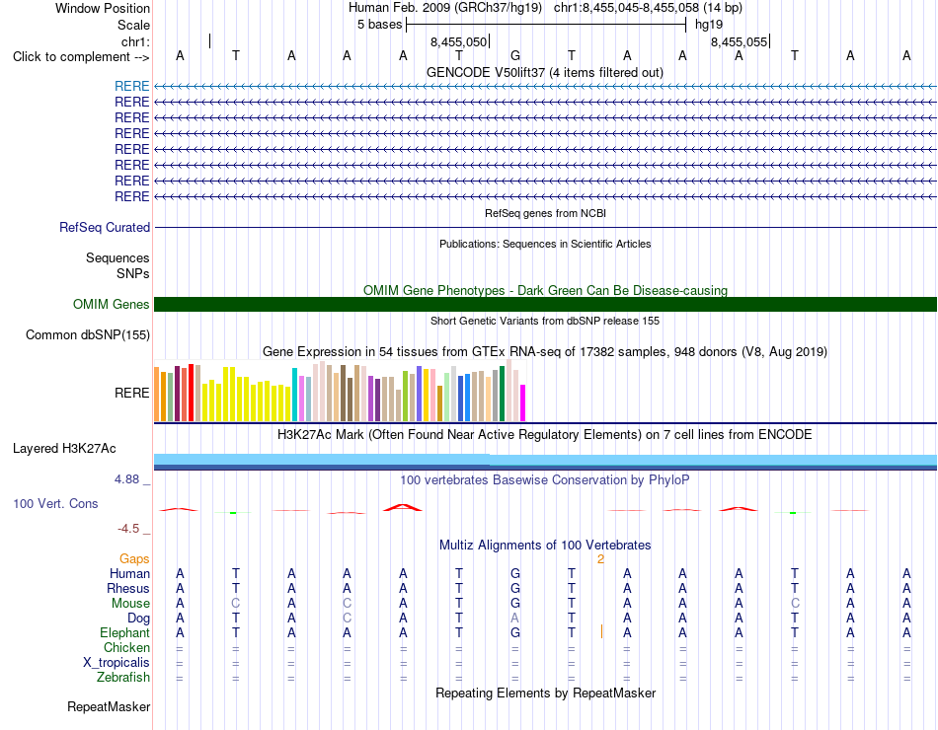Click orange insertion bar in Elephant row
This screenshot has width=938, height=730.
(602, 631)
